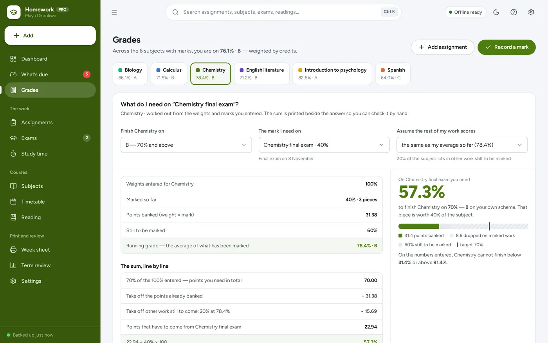Viewport: 548px width, 343px height.
Task: Open the Finish Chemistry on grade dropdown
Action: [x=186, y=145]
